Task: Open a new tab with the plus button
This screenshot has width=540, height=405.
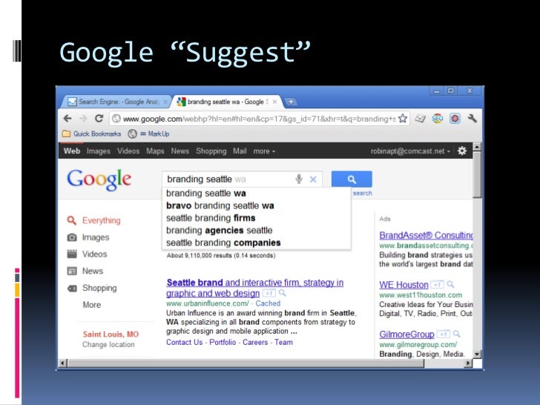Action: click(291, 102)
